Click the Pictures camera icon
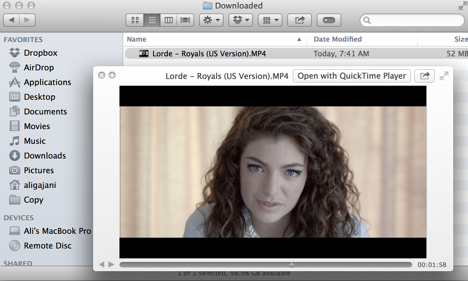This screenshot has width=468, height=281. click(15, 170)
